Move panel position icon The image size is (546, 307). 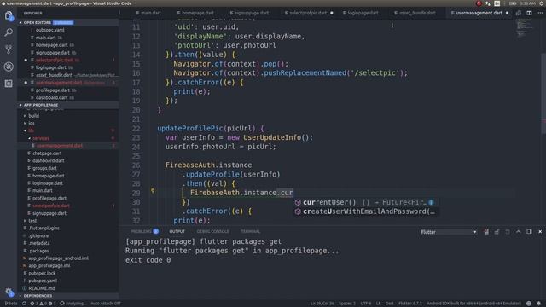529,232
